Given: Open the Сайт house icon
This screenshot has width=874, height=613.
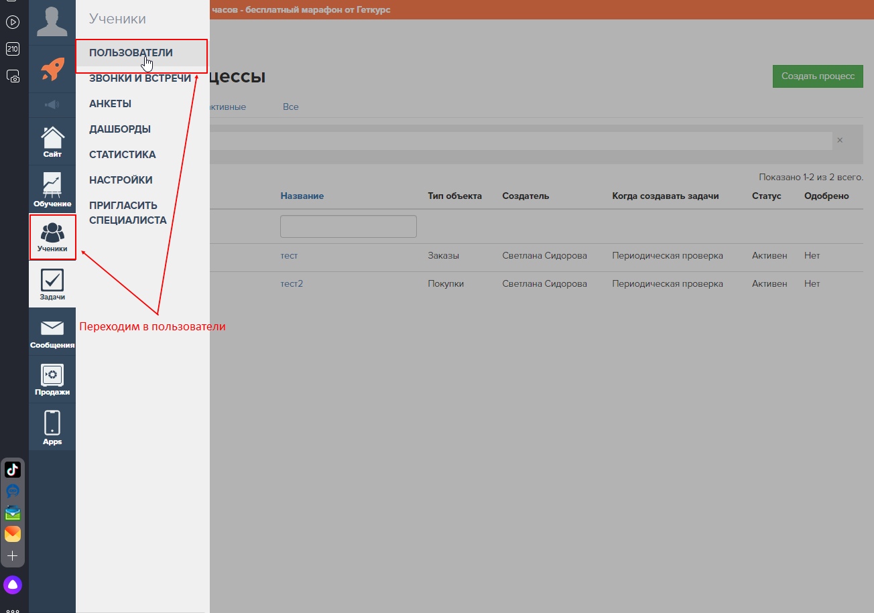Looking at the screenshot, I should click(x=52, y=141).
